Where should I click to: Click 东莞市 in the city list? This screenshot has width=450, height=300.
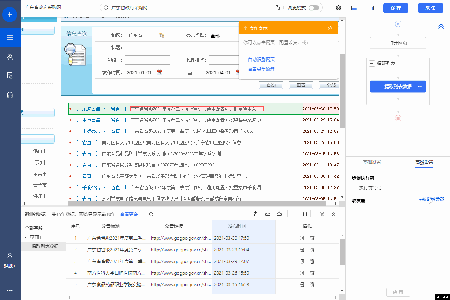pos(40,174)
